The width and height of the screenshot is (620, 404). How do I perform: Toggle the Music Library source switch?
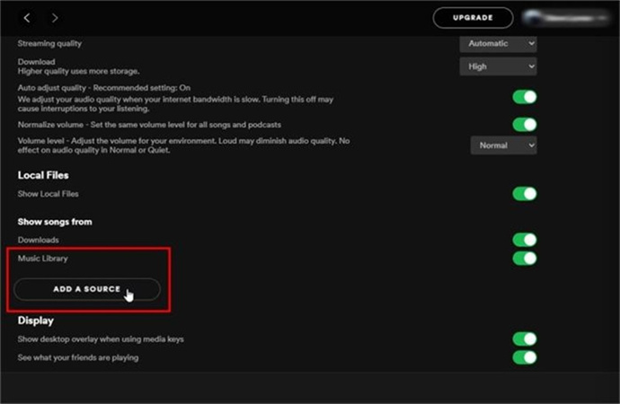pos(525,259)
